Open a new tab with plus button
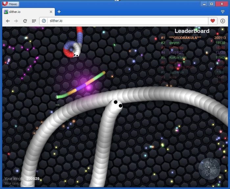Image resolution: width=230 pixels, height=189 pixels. 59,12
